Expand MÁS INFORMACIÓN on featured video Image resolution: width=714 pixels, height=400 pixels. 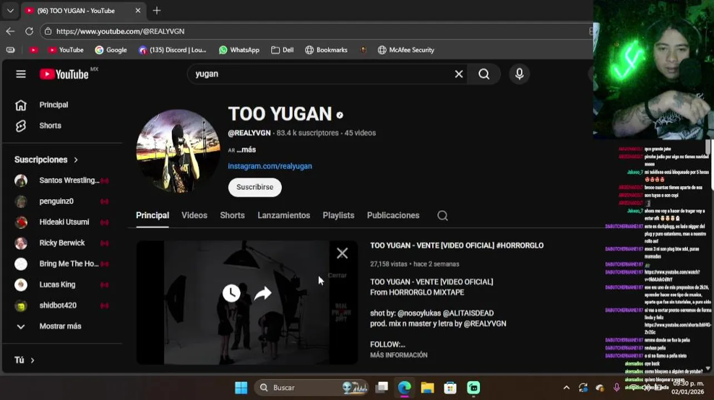pos(399,355)
